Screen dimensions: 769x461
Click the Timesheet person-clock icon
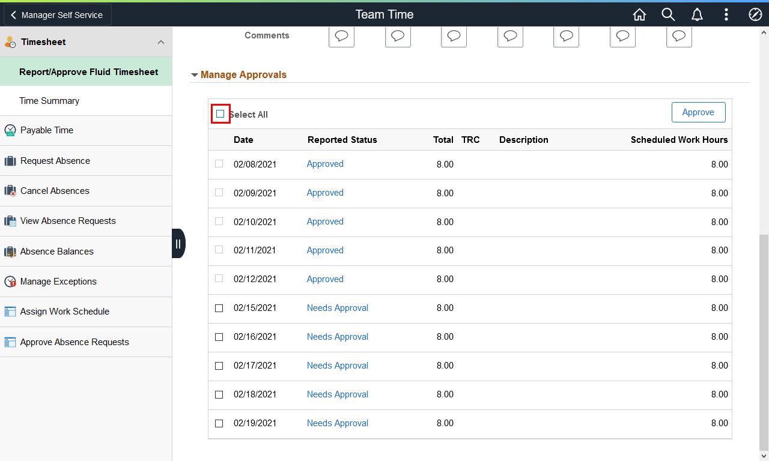pos(10,42)
